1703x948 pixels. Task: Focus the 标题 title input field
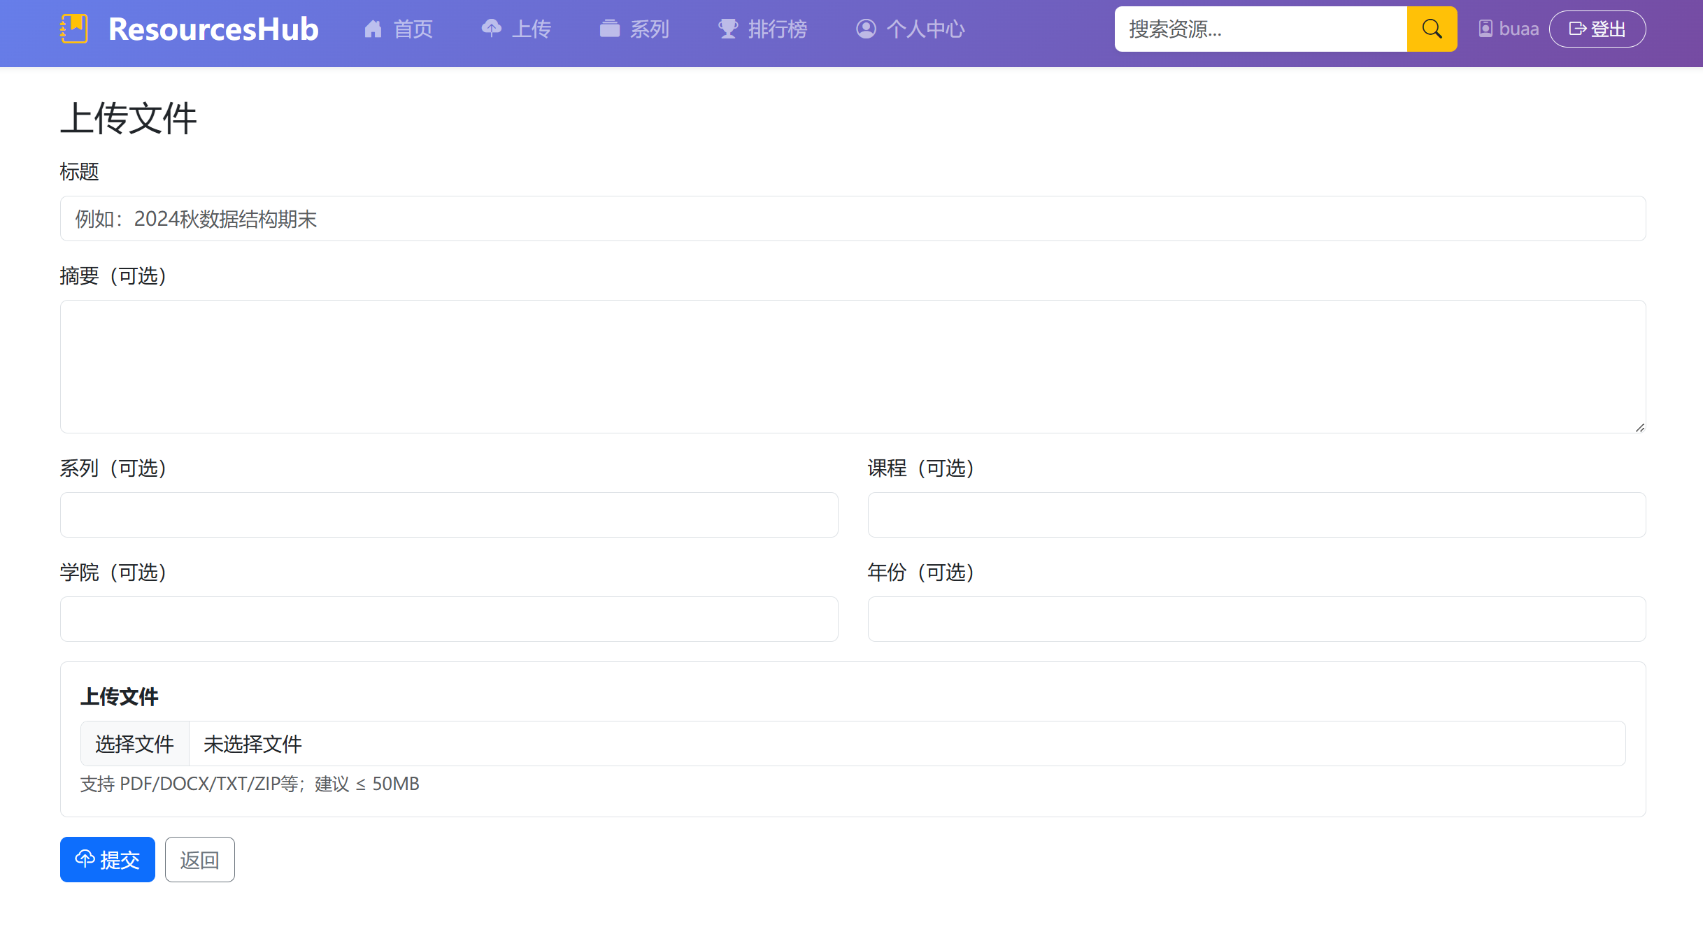[x=853, y=219]
